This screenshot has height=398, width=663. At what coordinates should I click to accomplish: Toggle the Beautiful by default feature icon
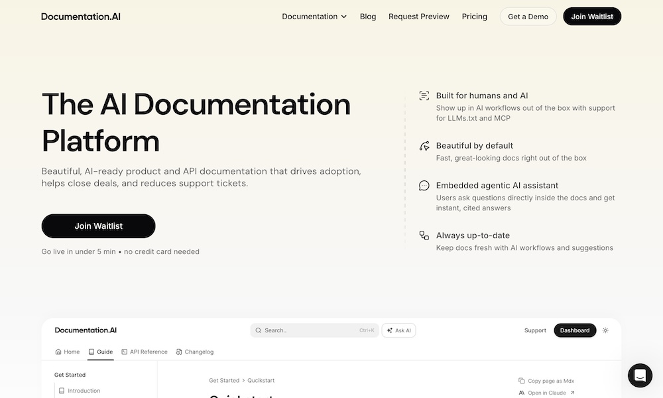click(x=423, y=146)
